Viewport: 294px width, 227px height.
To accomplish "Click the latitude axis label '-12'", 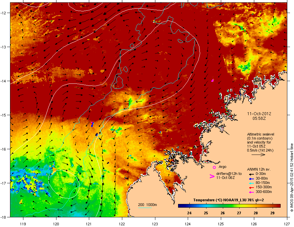I will (3, 13).
